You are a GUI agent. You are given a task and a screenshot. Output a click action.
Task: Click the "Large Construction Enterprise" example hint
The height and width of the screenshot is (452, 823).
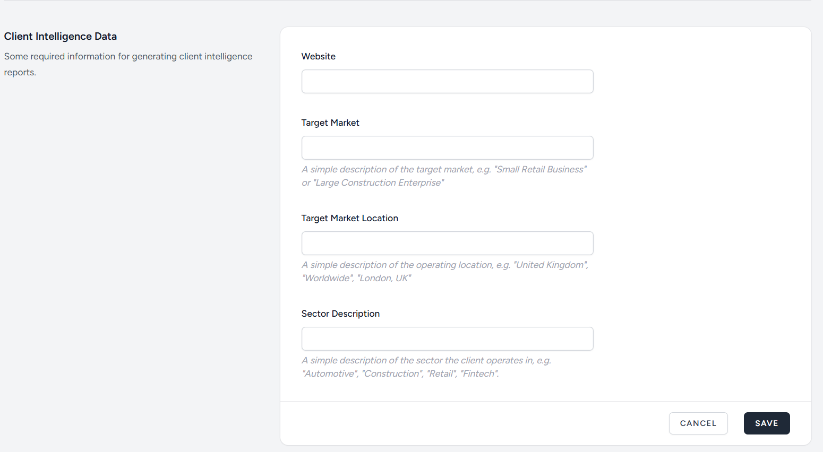pos(379,182)
